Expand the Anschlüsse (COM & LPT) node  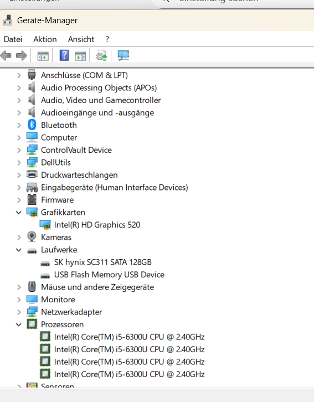pos(19,75)
